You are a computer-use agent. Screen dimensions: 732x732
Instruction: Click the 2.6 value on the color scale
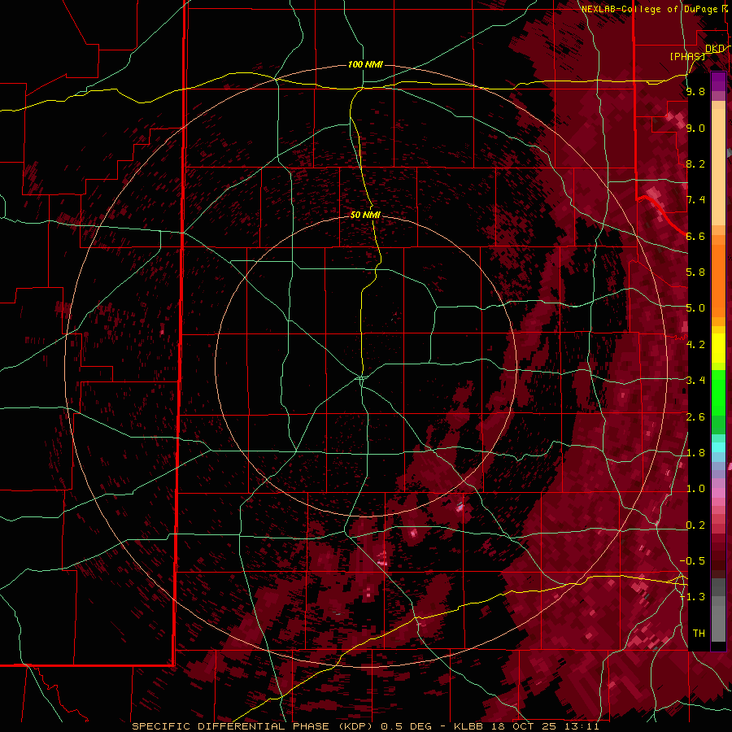coord(695,417)
